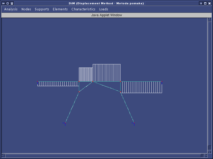Click the shorter upper load block on left
This screenshot has width=213, height=159.
coord(86,74)
